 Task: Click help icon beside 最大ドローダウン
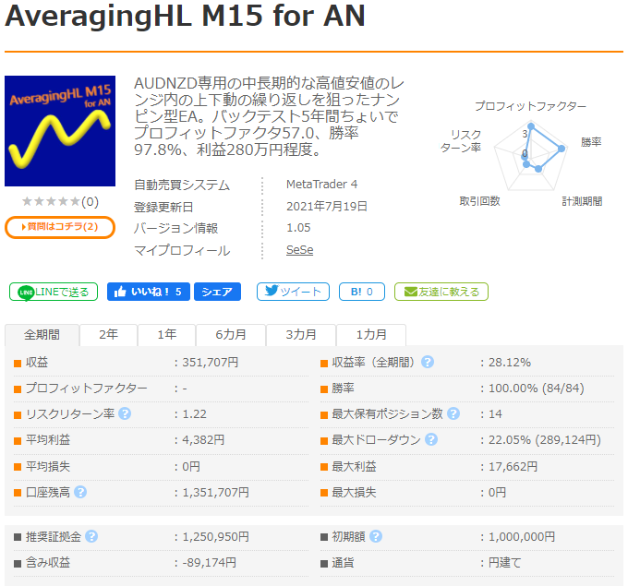(431, 439)
